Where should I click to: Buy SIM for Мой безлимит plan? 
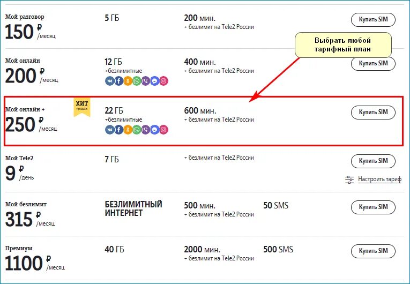(x=373, y=207)
